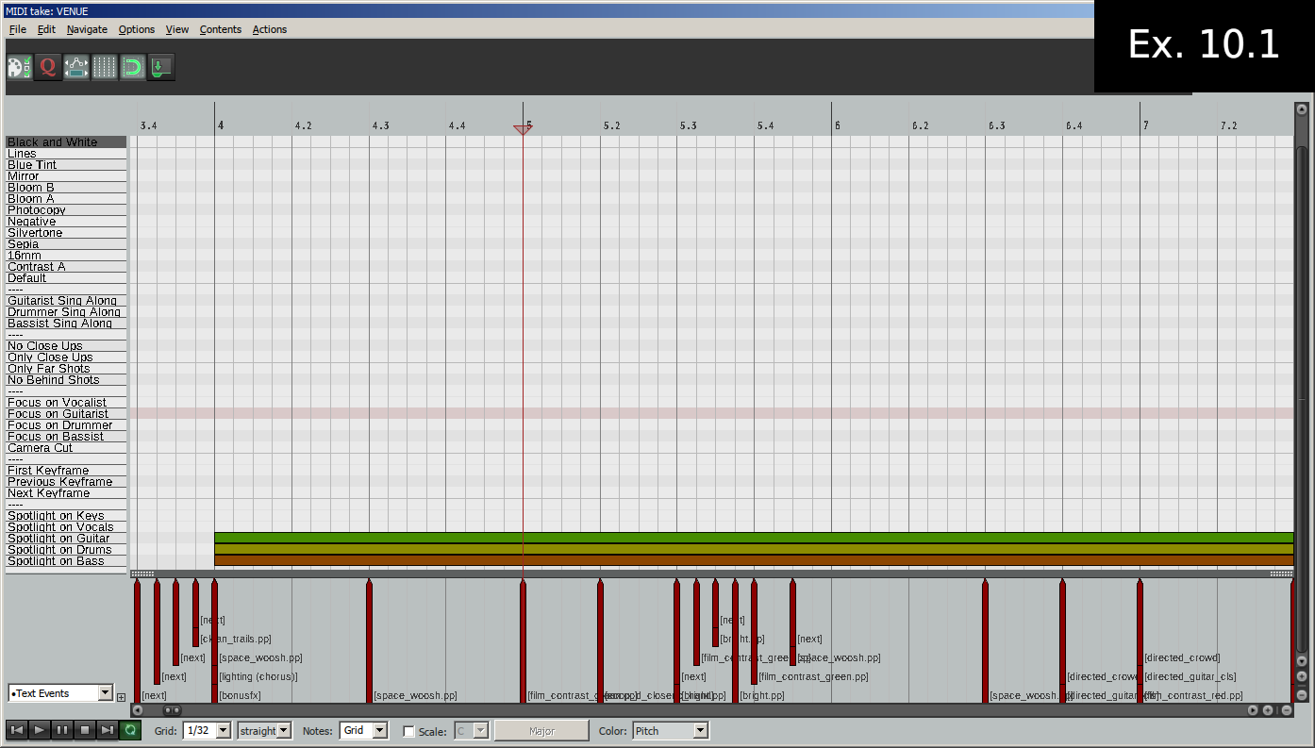Click measure 6 on the ruler
The height and width of the screenshot is (748, 1315).
coord(837,125)
